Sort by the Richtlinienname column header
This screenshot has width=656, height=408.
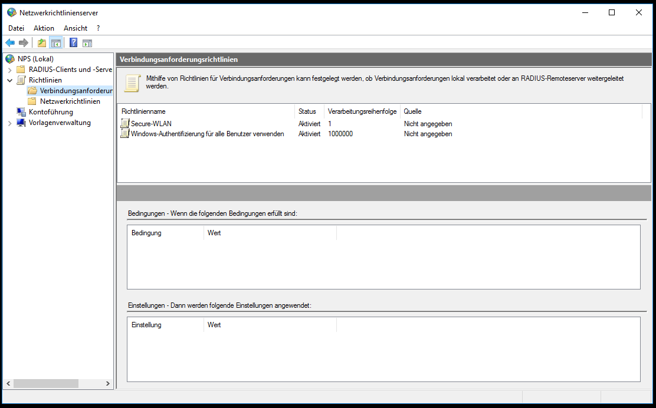tap(206, 111)
